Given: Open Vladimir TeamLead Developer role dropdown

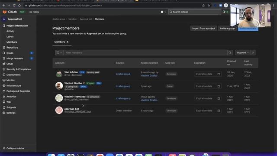Looking at the screenshot, I should (171, 98).
